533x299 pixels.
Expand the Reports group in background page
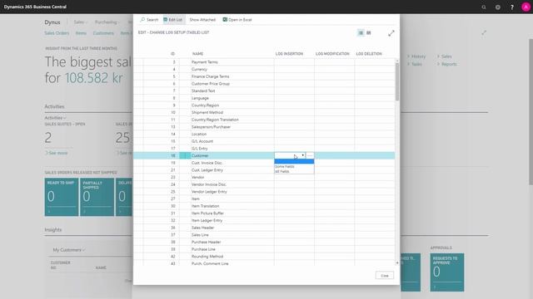[446, 64]
